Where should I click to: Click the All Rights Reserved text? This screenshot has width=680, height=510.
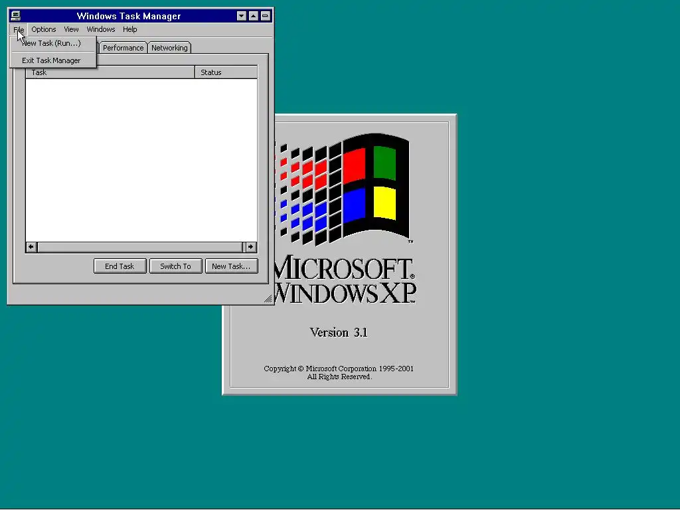coord(339,377)
